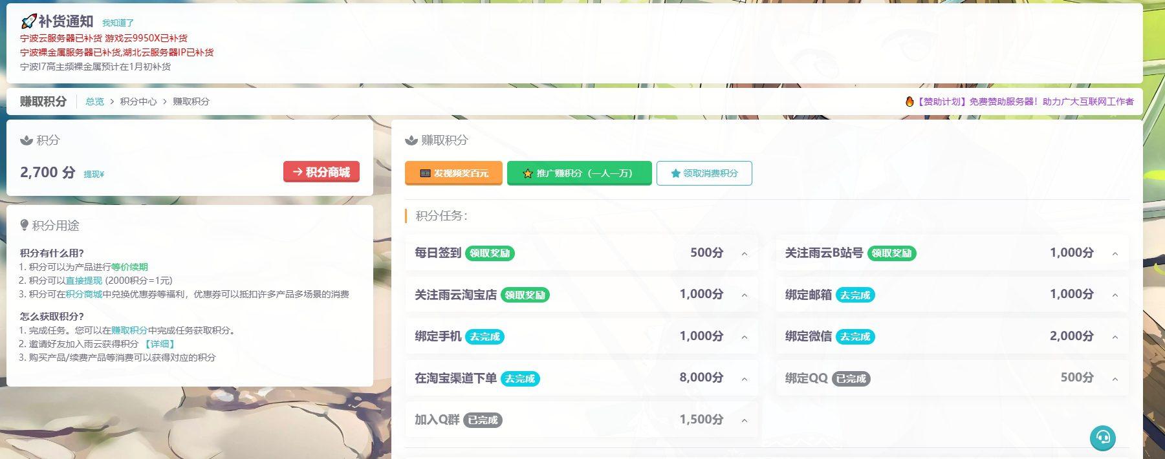Click 去完成 badge for 绑定邮箱
Image resolution: width=1165 pixels, height=459 pixels.
pyautogui.click(x=855, y=295)
